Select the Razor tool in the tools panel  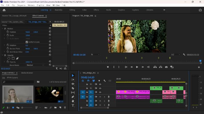pos(73,88)
